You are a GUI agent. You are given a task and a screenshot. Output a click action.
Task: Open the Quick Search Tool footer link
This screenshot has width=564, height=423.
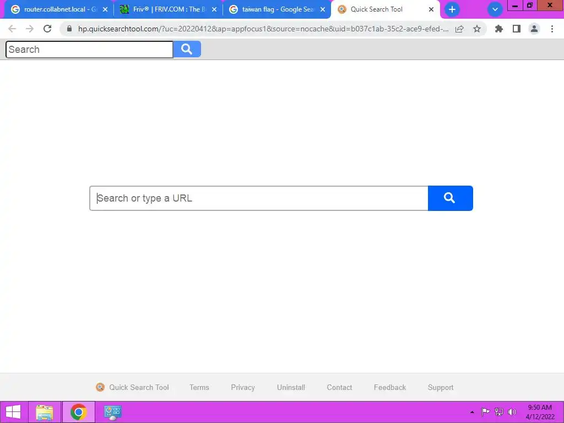pos(139,387)
